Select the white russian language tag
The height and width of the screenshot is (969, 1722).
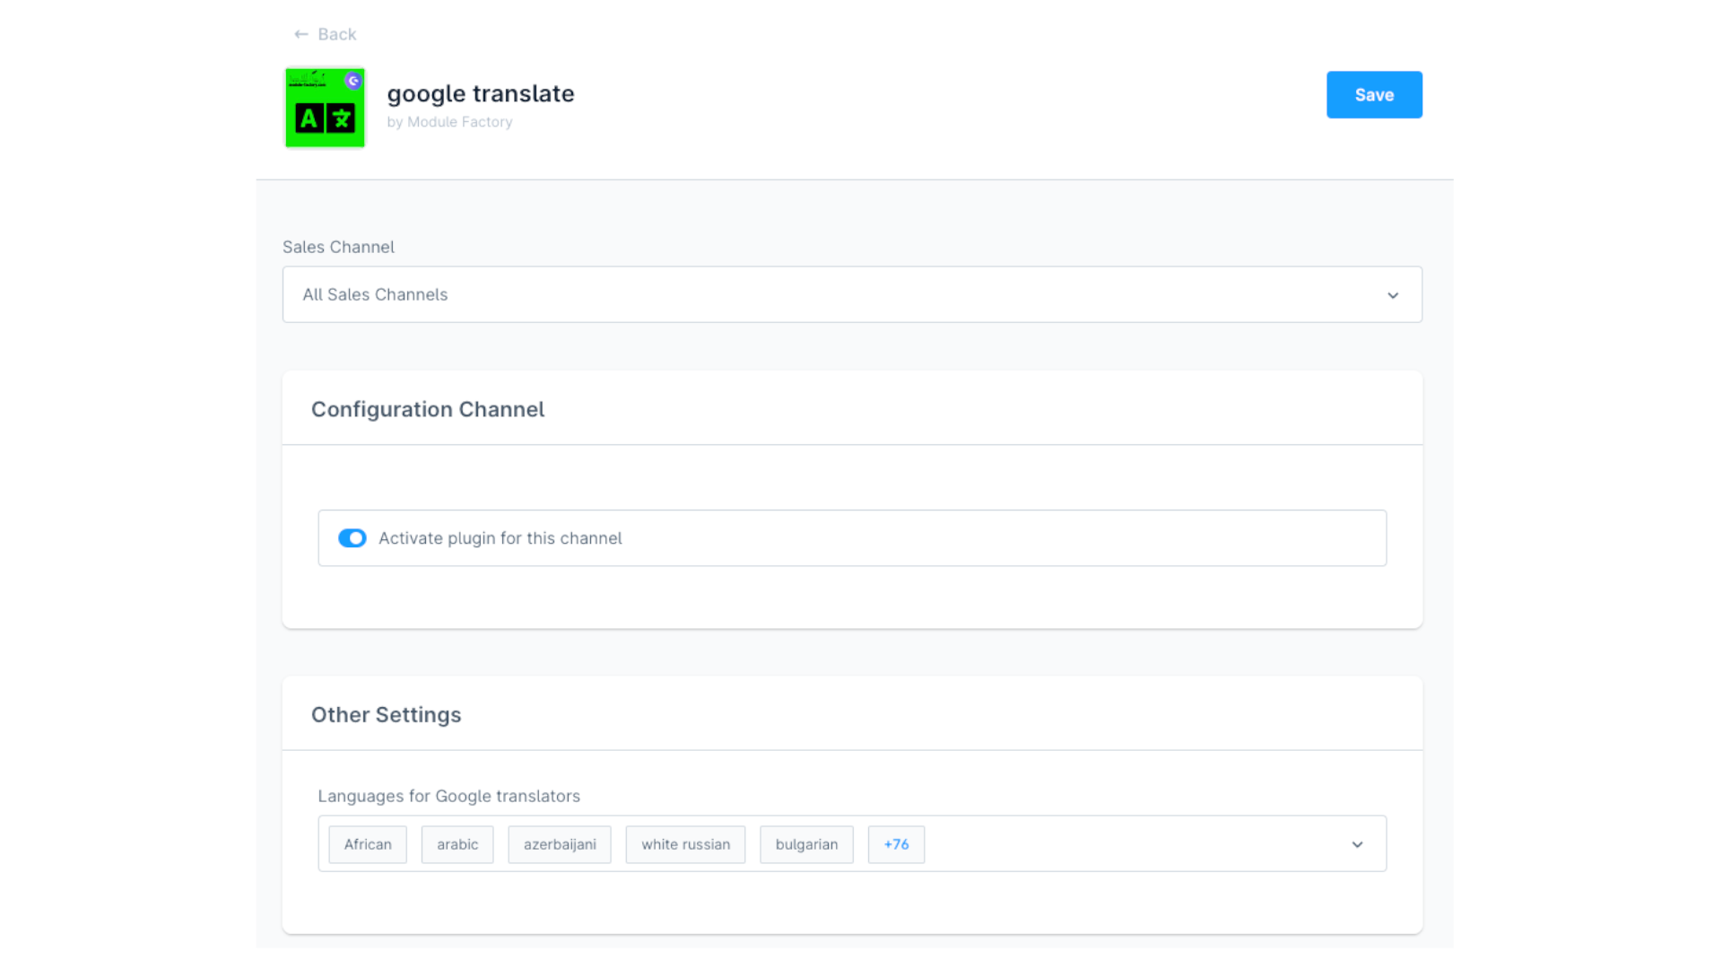(686, 844)
